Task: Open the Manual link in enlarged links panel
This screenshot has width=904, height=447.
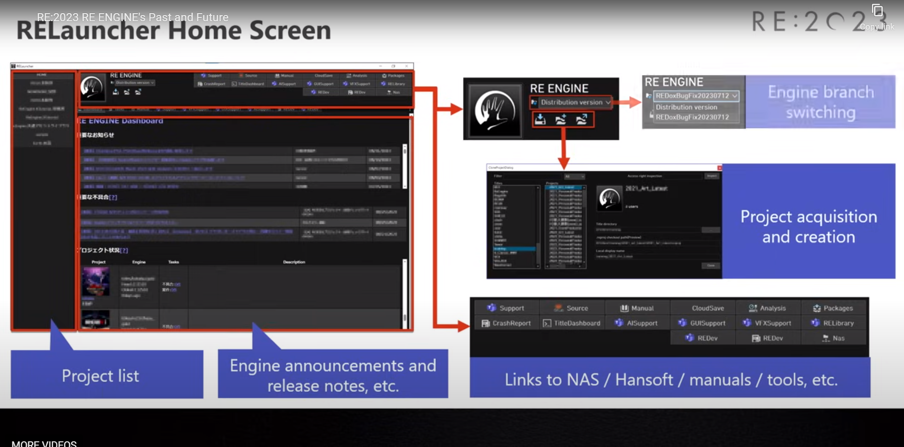Action: pos(637,308)
